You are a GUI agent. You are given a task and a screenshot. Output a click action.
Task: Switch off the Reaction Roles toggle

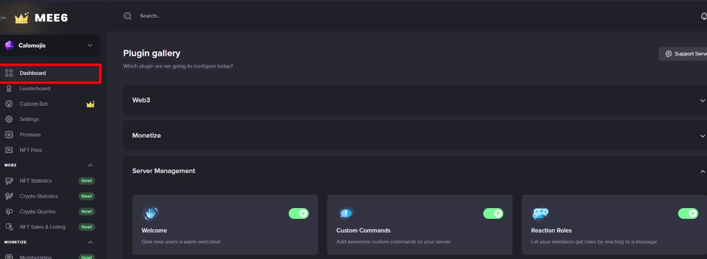click(x=688, y=213)
